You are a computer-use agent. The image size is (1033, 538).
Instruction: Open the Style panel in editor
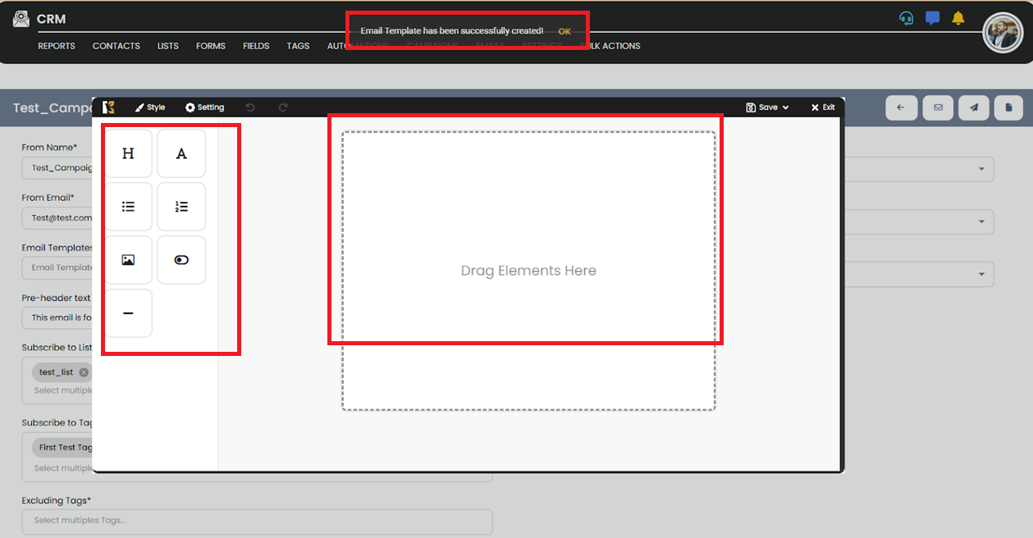150,107
